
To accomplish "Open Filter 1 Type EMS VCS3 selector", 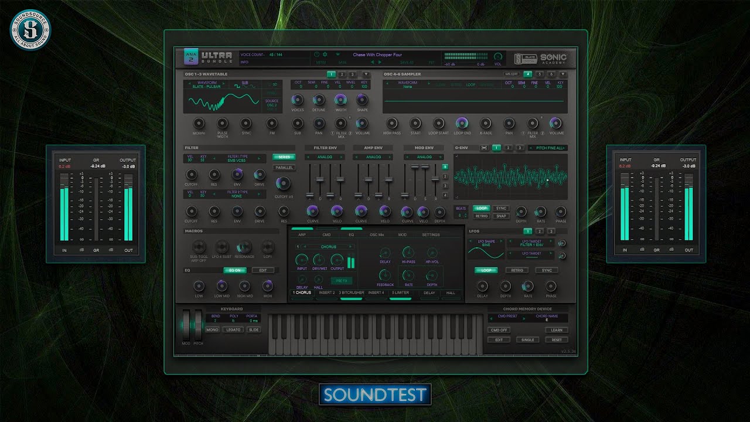I will (x=237, y=159).
